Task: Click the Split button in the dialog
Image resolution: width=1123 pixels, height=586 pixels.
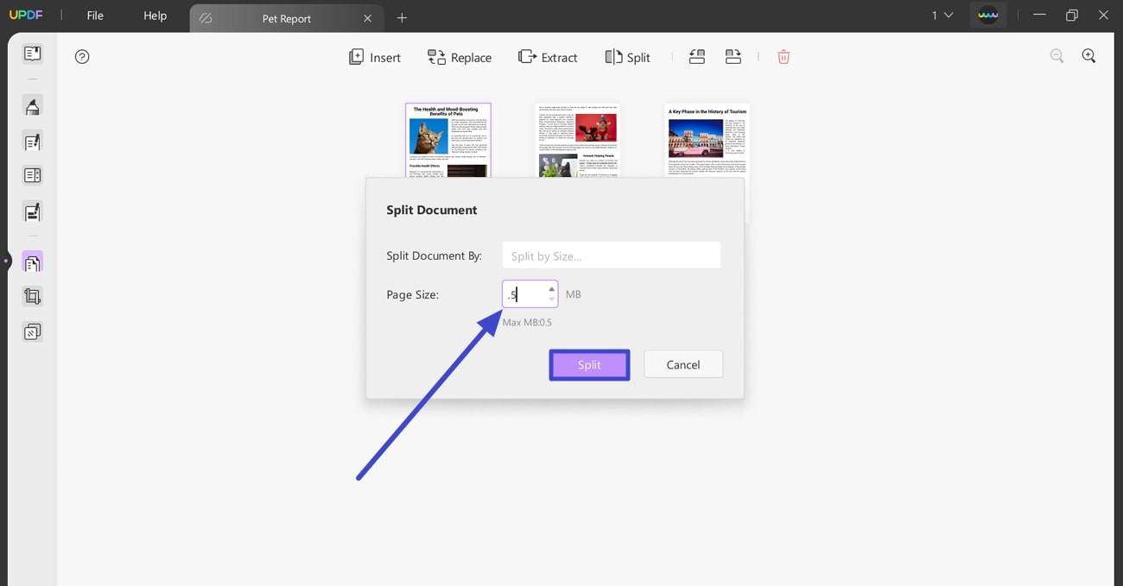Action: (x=589, y=364)
